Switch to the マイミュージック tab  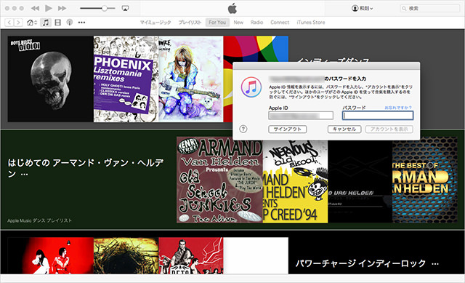[155, 23]
